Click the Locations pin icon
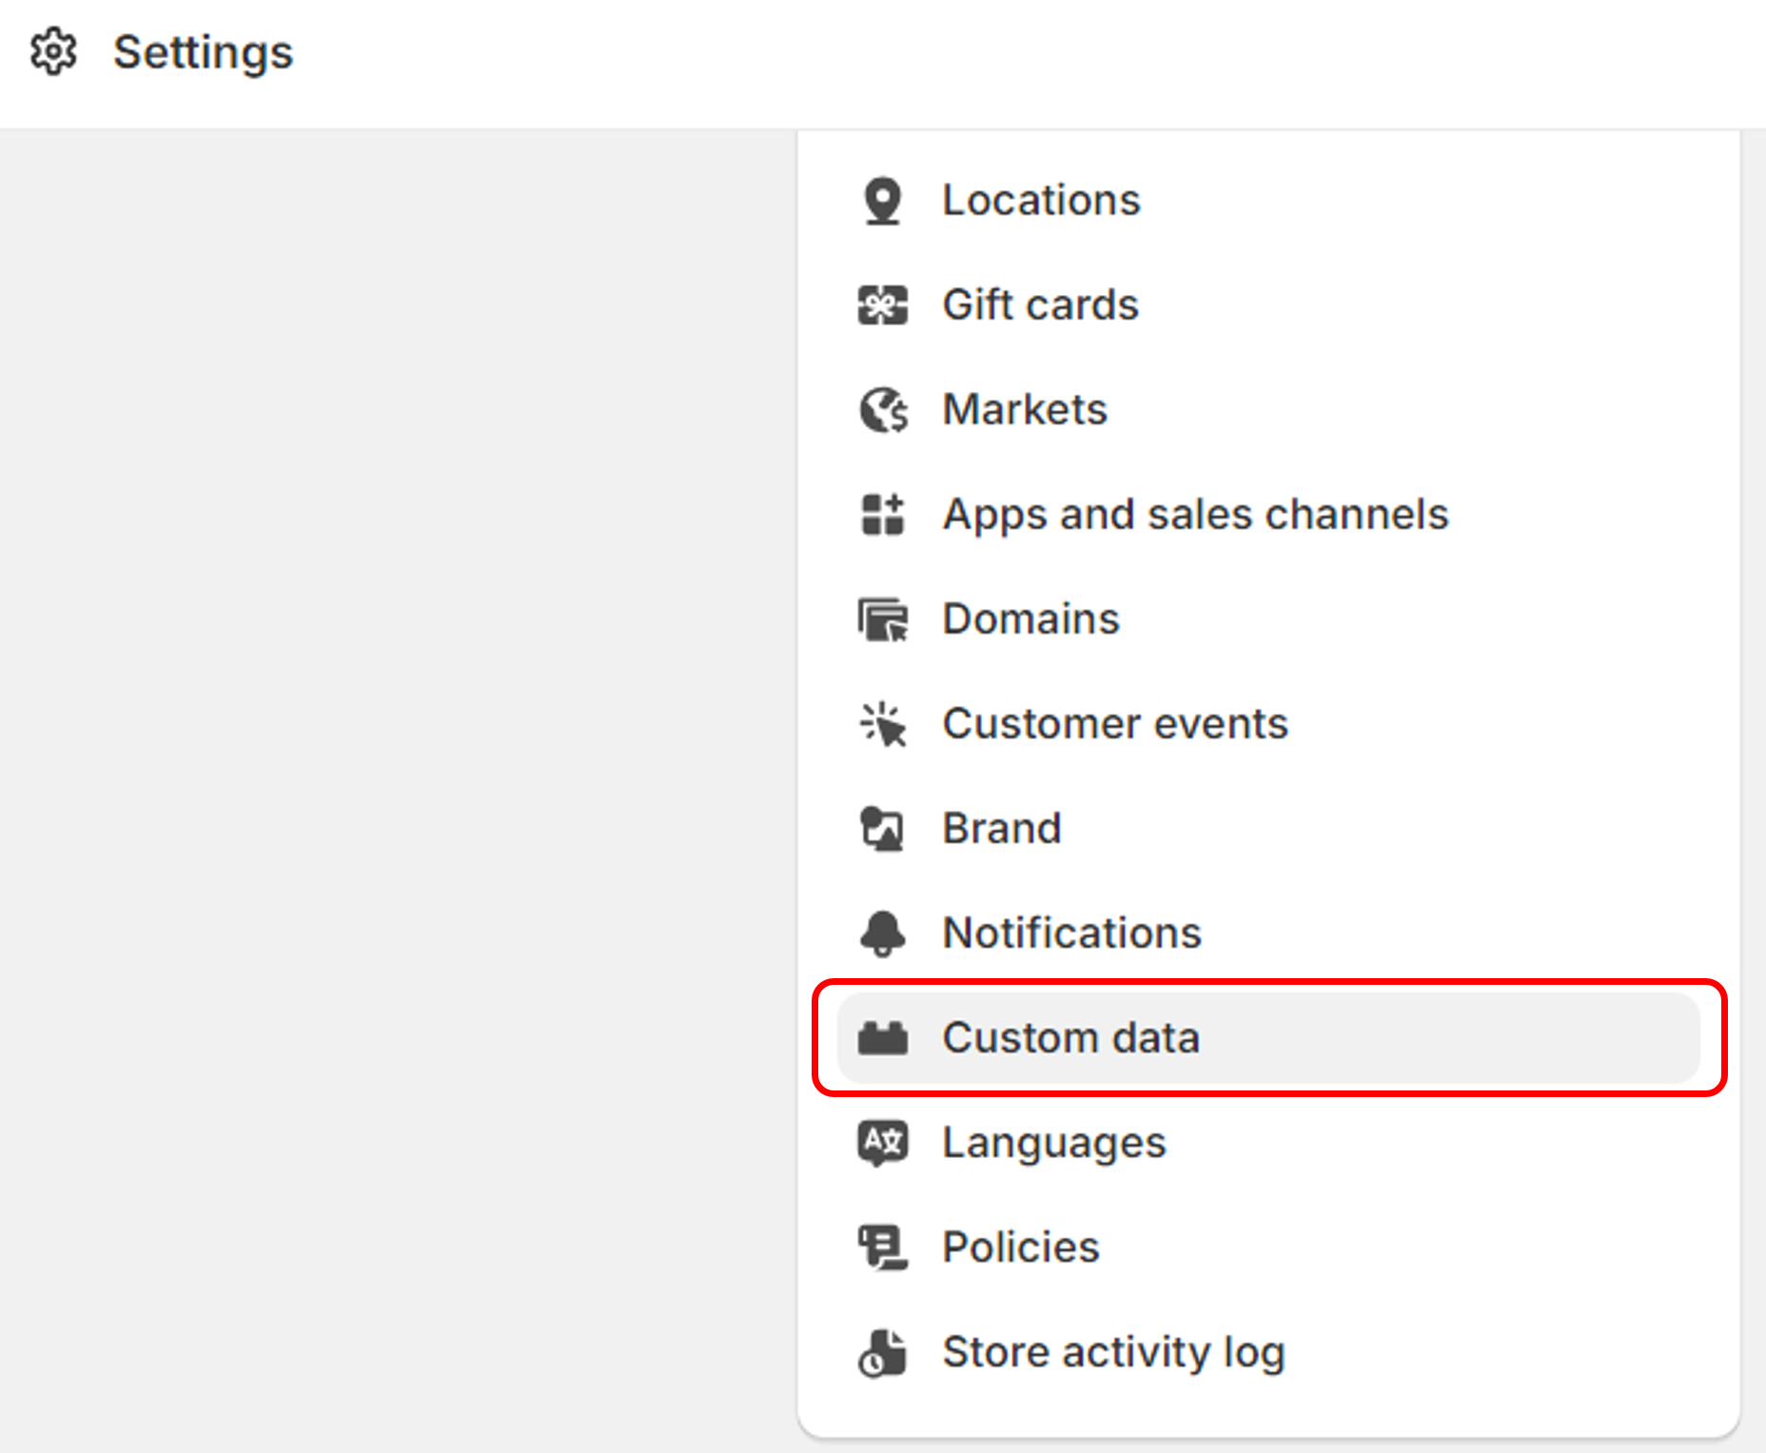 tap(882, 201)
